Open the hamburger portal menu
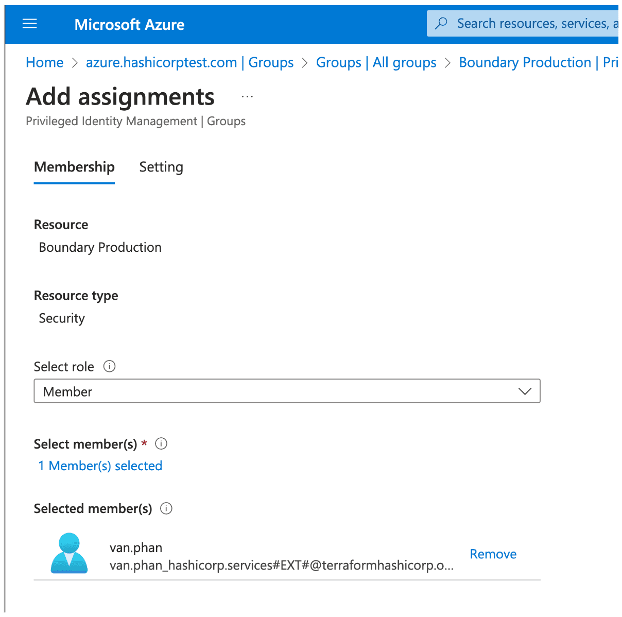Image resolution: width=622 pixels, height=617 pixels. click(x=30, y=24)
